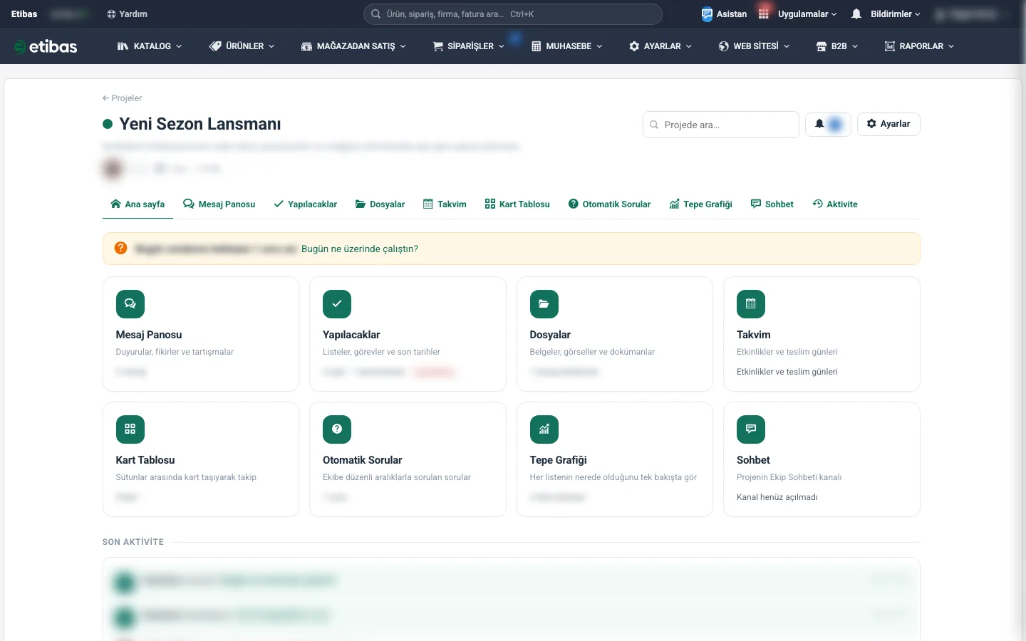Viewport: 1026px width, 641px height.
Task: Open the Sohbet chat card icon
Action: pyautogui.click(x=751, y=429)
